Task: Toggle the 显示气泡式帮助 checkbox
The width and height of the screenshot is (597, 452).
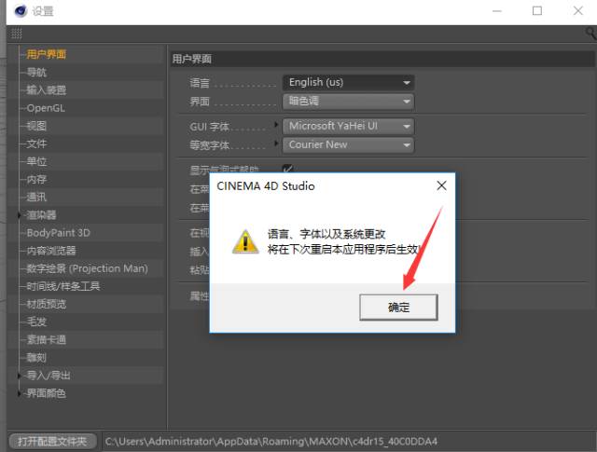Action: (288, 169)
